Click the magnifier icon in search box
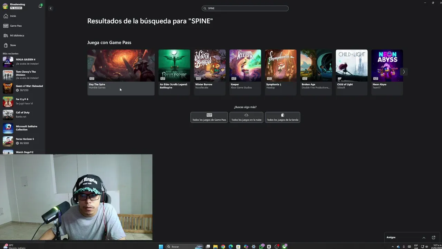Viewport: 442px width, 249px height. pos(205,8)
